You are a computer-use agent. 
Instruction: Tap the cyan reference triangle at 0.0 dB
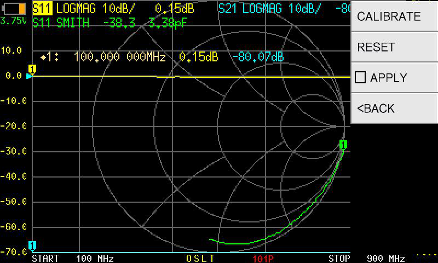click(x=29, y=76)
